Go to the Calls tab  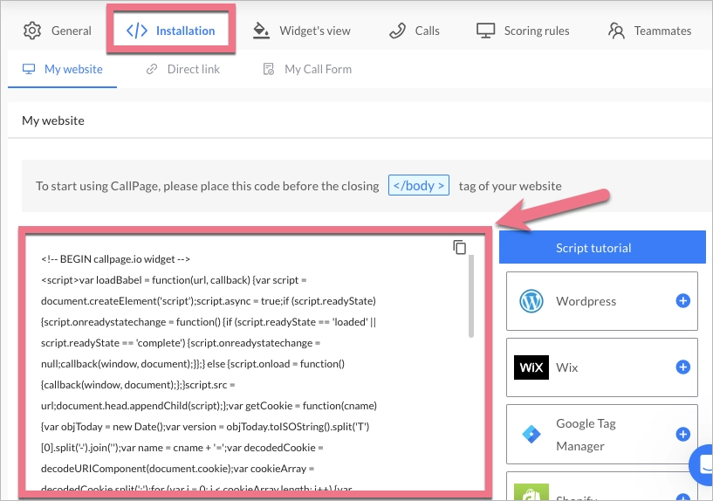click(415, 31)
